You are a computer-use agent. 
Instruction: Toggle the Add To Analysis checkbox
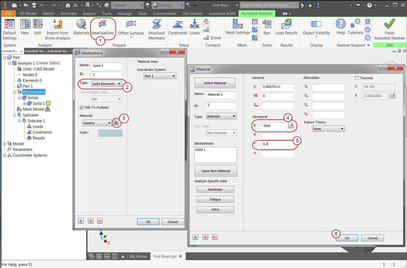(x=81, y=107)
